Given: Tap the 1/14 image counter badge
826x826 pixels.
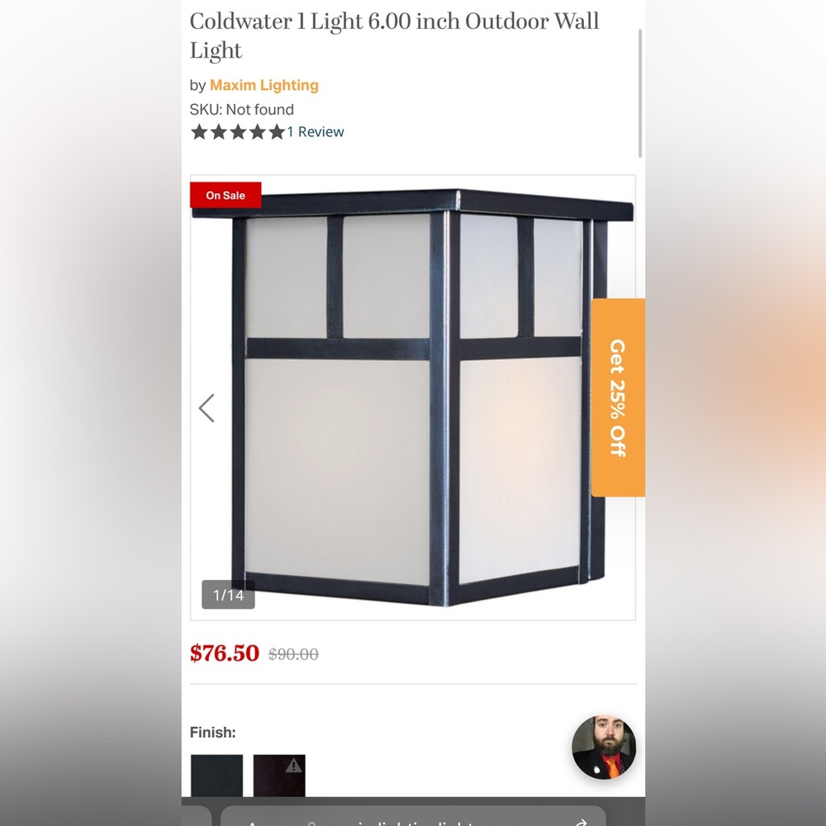Looking at the screenshot, I should (228, 595).
